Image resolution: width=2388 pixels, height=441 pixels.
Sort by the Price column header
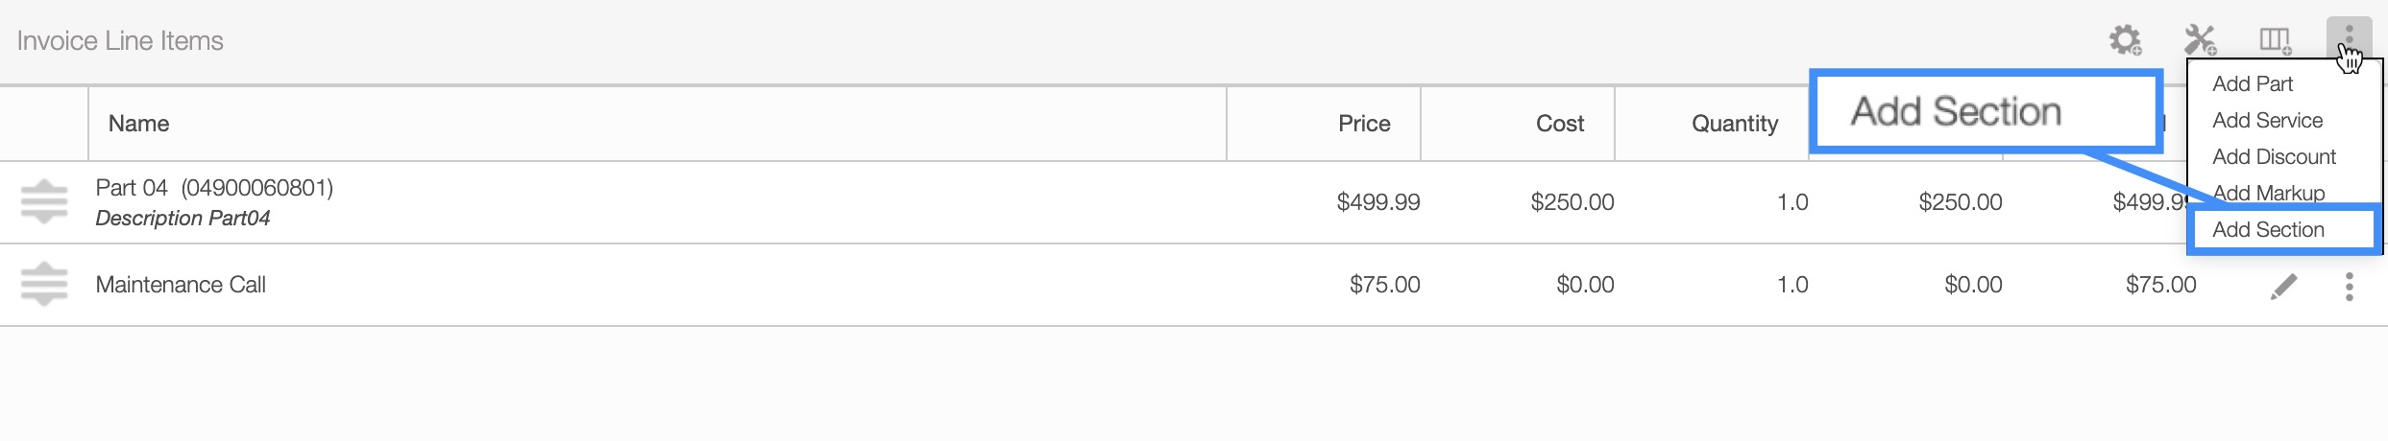pos(1364,124)
